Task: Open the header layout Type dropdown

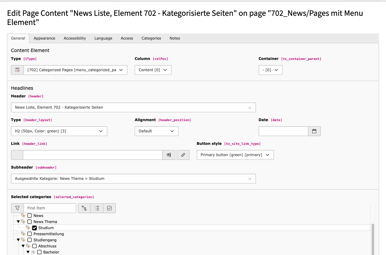Action: point(59,131)
